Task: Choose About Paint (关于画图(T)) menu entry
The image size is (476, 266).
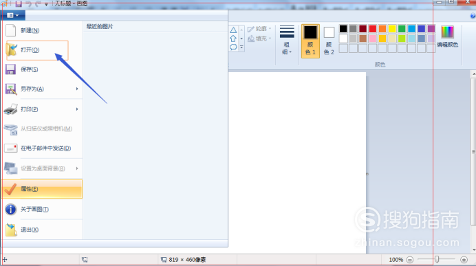Action: (x=42, y=209)
